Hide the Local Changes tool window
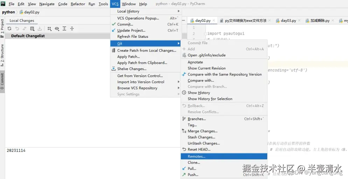348x179 pixels. point(184,20)
